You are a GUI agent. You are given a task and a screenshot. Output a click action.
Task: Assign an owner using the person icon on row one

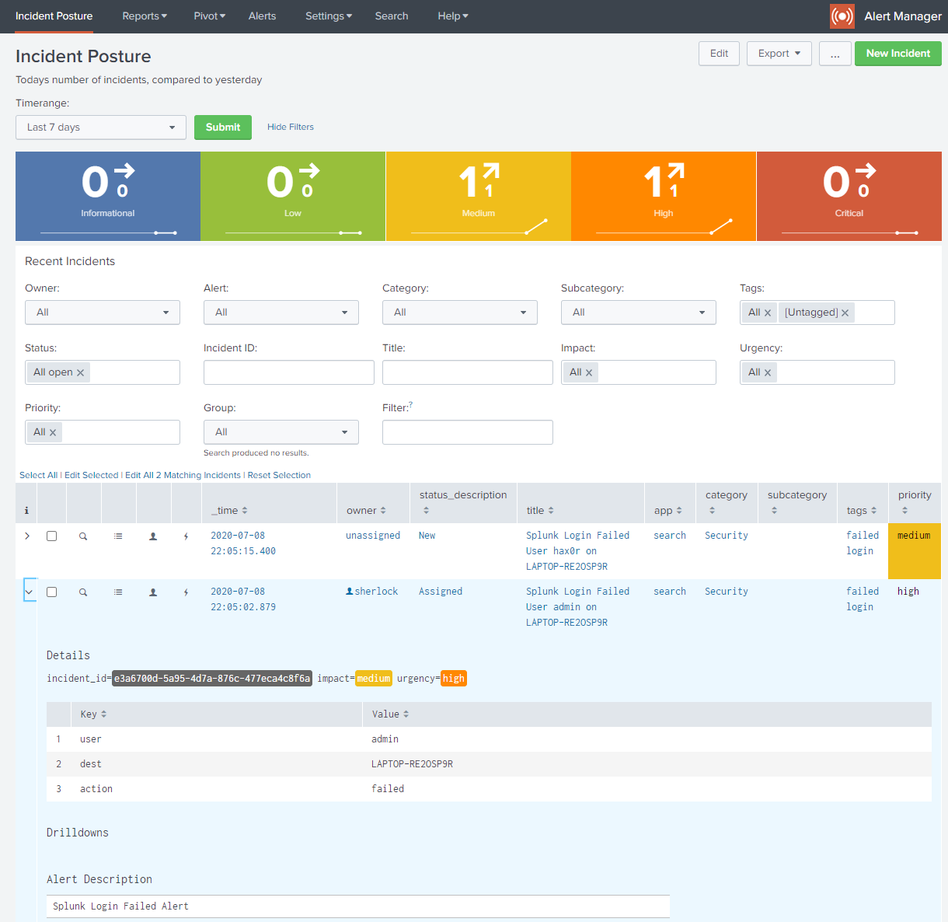153,536
